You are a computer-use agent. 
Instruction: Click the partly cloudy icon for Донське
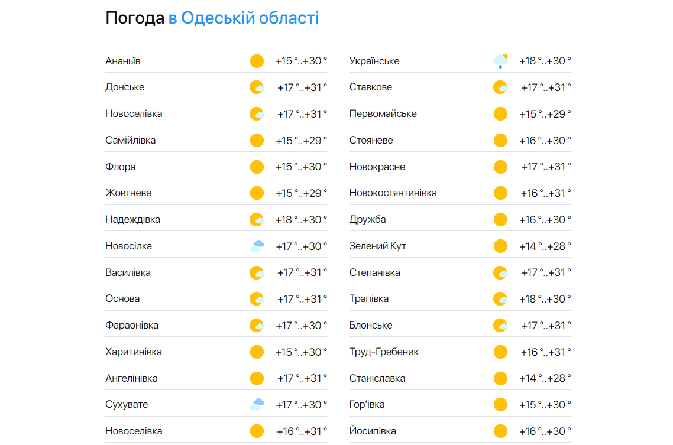tap(257, 87)
